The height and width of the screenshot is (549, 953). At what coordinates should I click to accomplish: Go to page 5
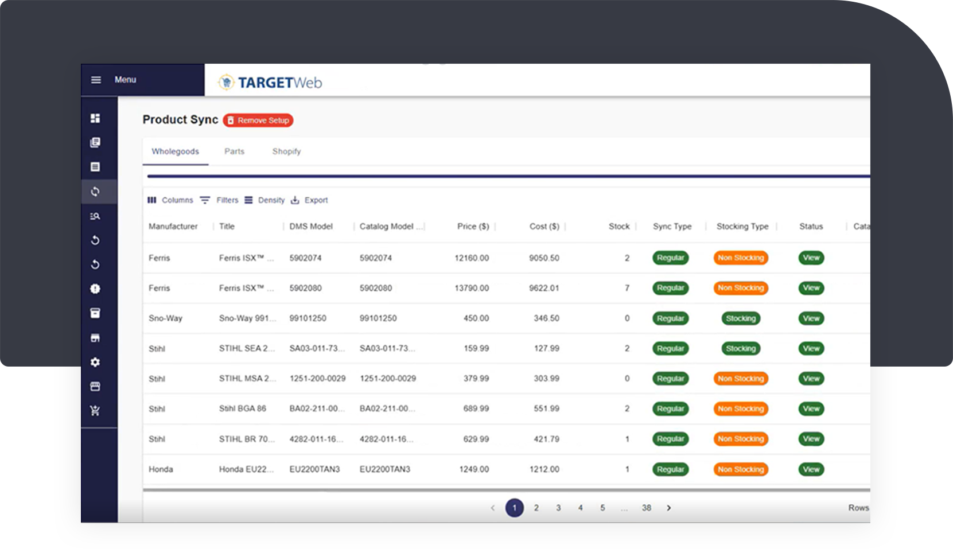602,508
